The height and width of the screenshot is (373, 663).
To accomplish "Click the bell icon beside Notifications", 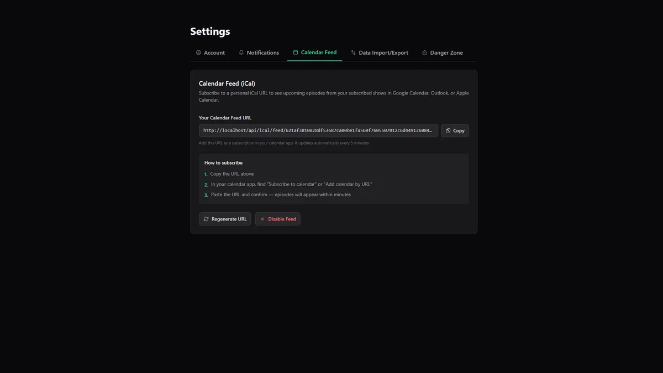I will point(241,52).
